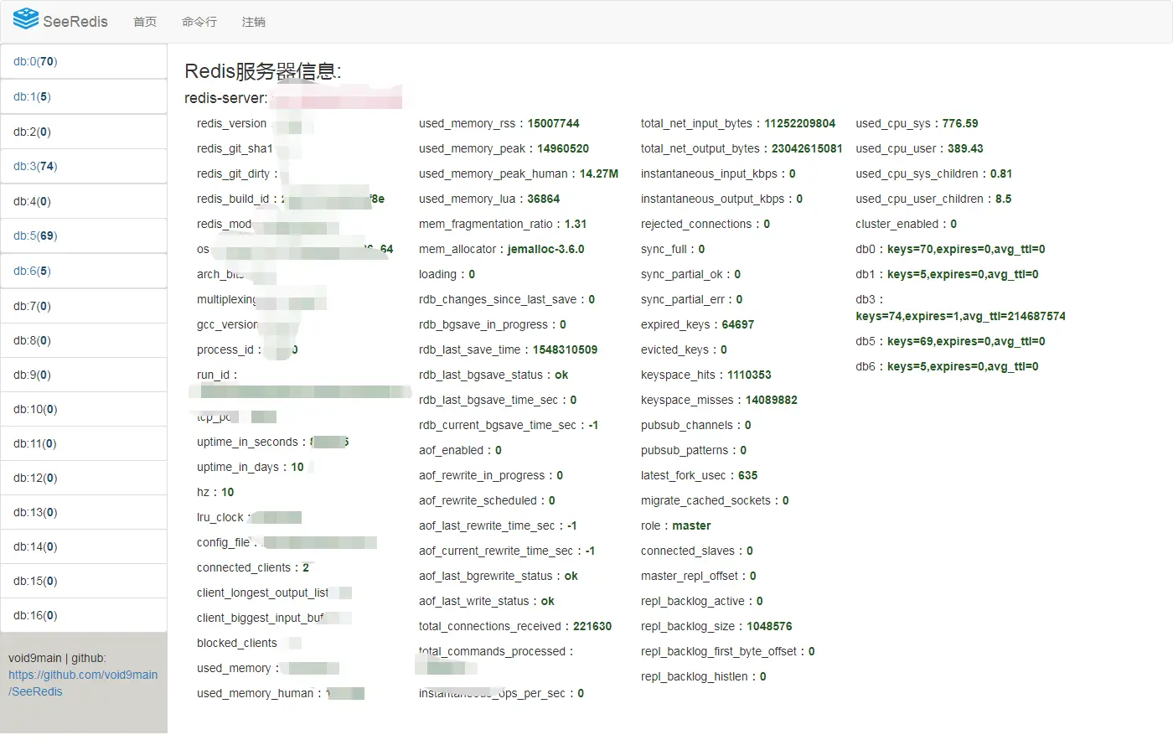Open the 命令行 menu item
Image resolution: width=1173 pixels, height=740 pixels.
(x=199, y=22)
